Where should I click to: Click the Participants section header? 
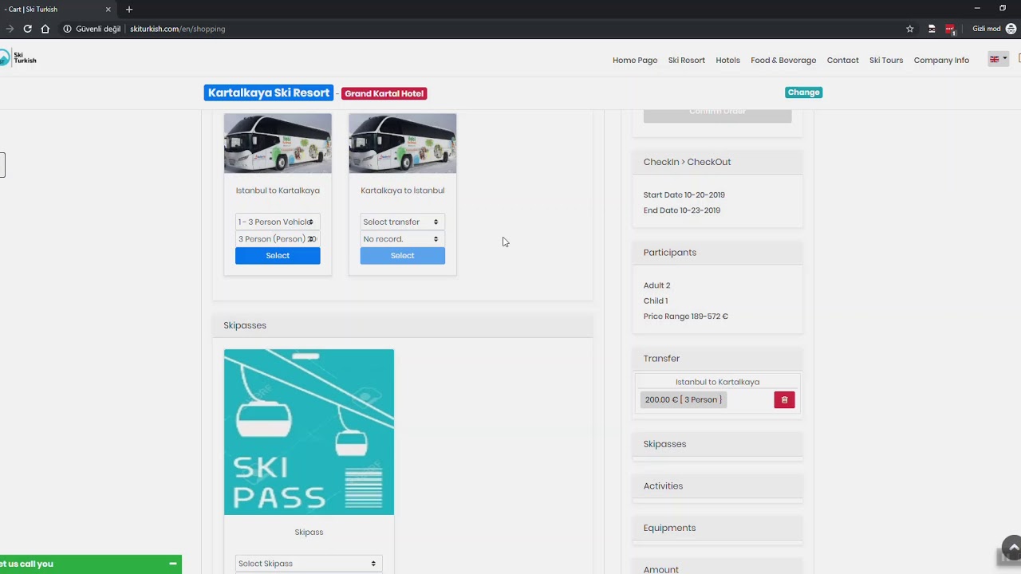pos(717,252)
